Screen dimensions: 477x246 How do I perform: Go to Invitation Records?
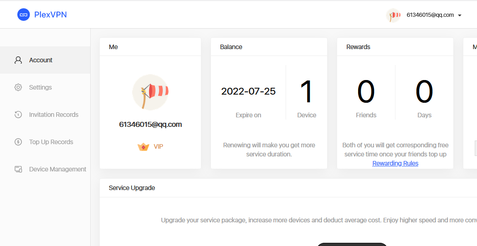click(45, 115)
